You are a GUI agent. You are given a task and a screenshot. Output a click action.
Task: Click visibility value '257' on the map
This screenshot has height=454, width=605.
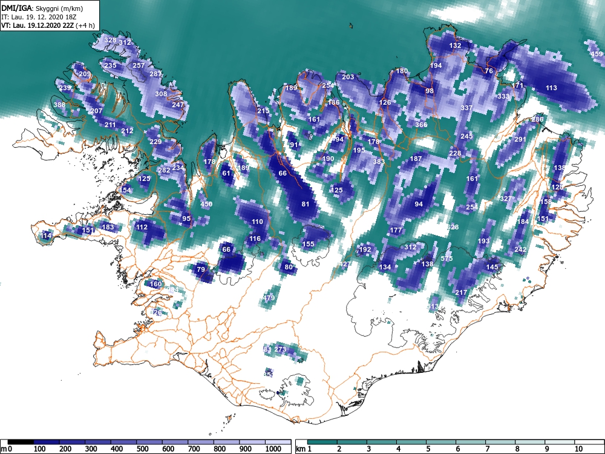coord(139,65)
